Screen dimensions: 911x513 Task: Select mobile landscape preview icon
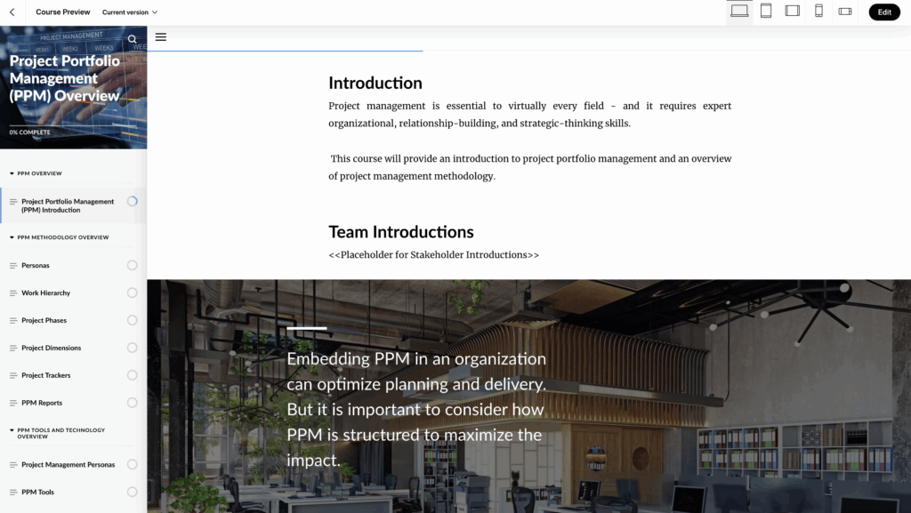[845, 12]
